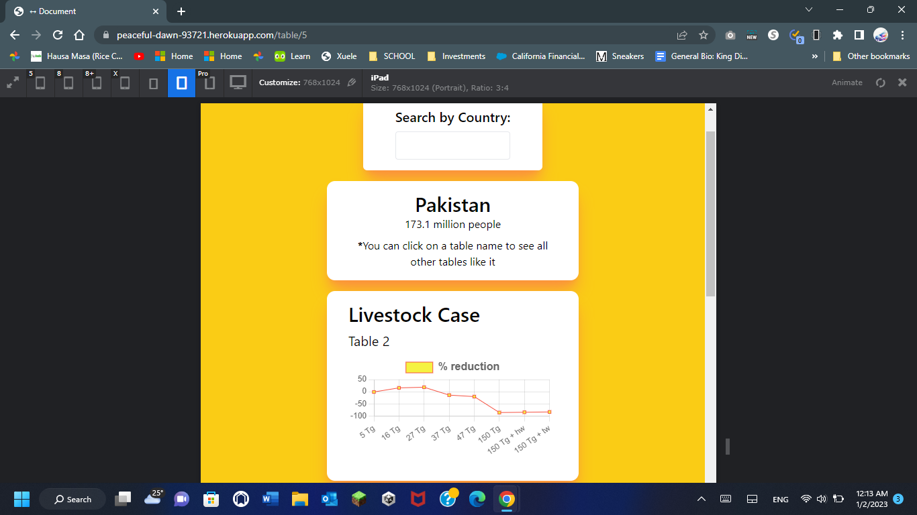Open the clock and date panel
917x515 pixels.
click(872, 499)
